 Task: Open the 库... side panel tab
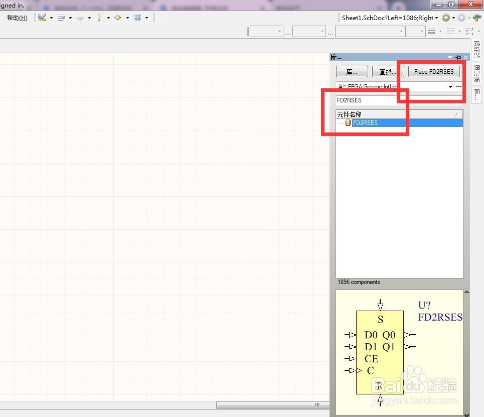476,95
